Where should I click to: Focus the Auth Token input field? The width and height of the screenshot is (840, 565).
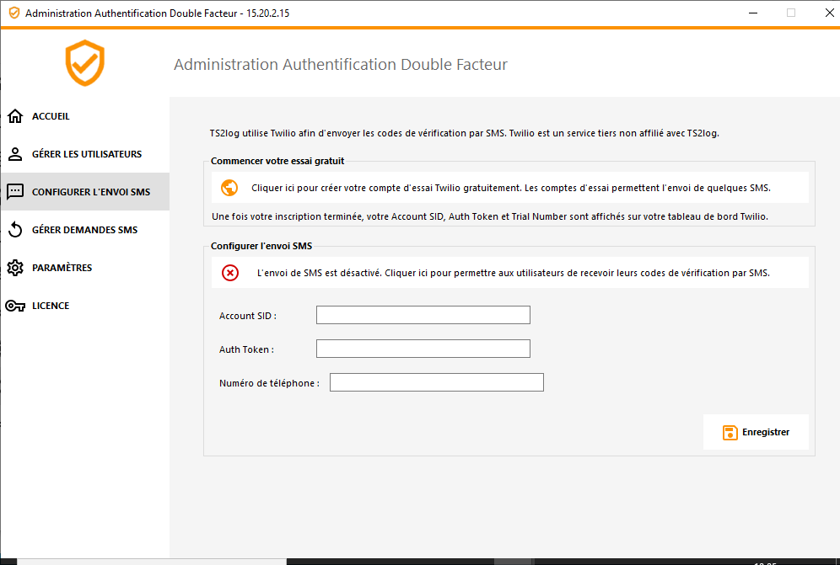[x=423, y=349]
